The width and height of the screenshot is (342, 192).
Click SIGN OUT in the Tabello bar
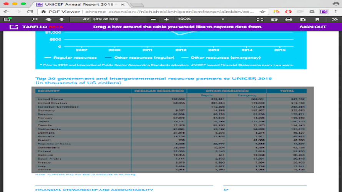pos(313,27)
